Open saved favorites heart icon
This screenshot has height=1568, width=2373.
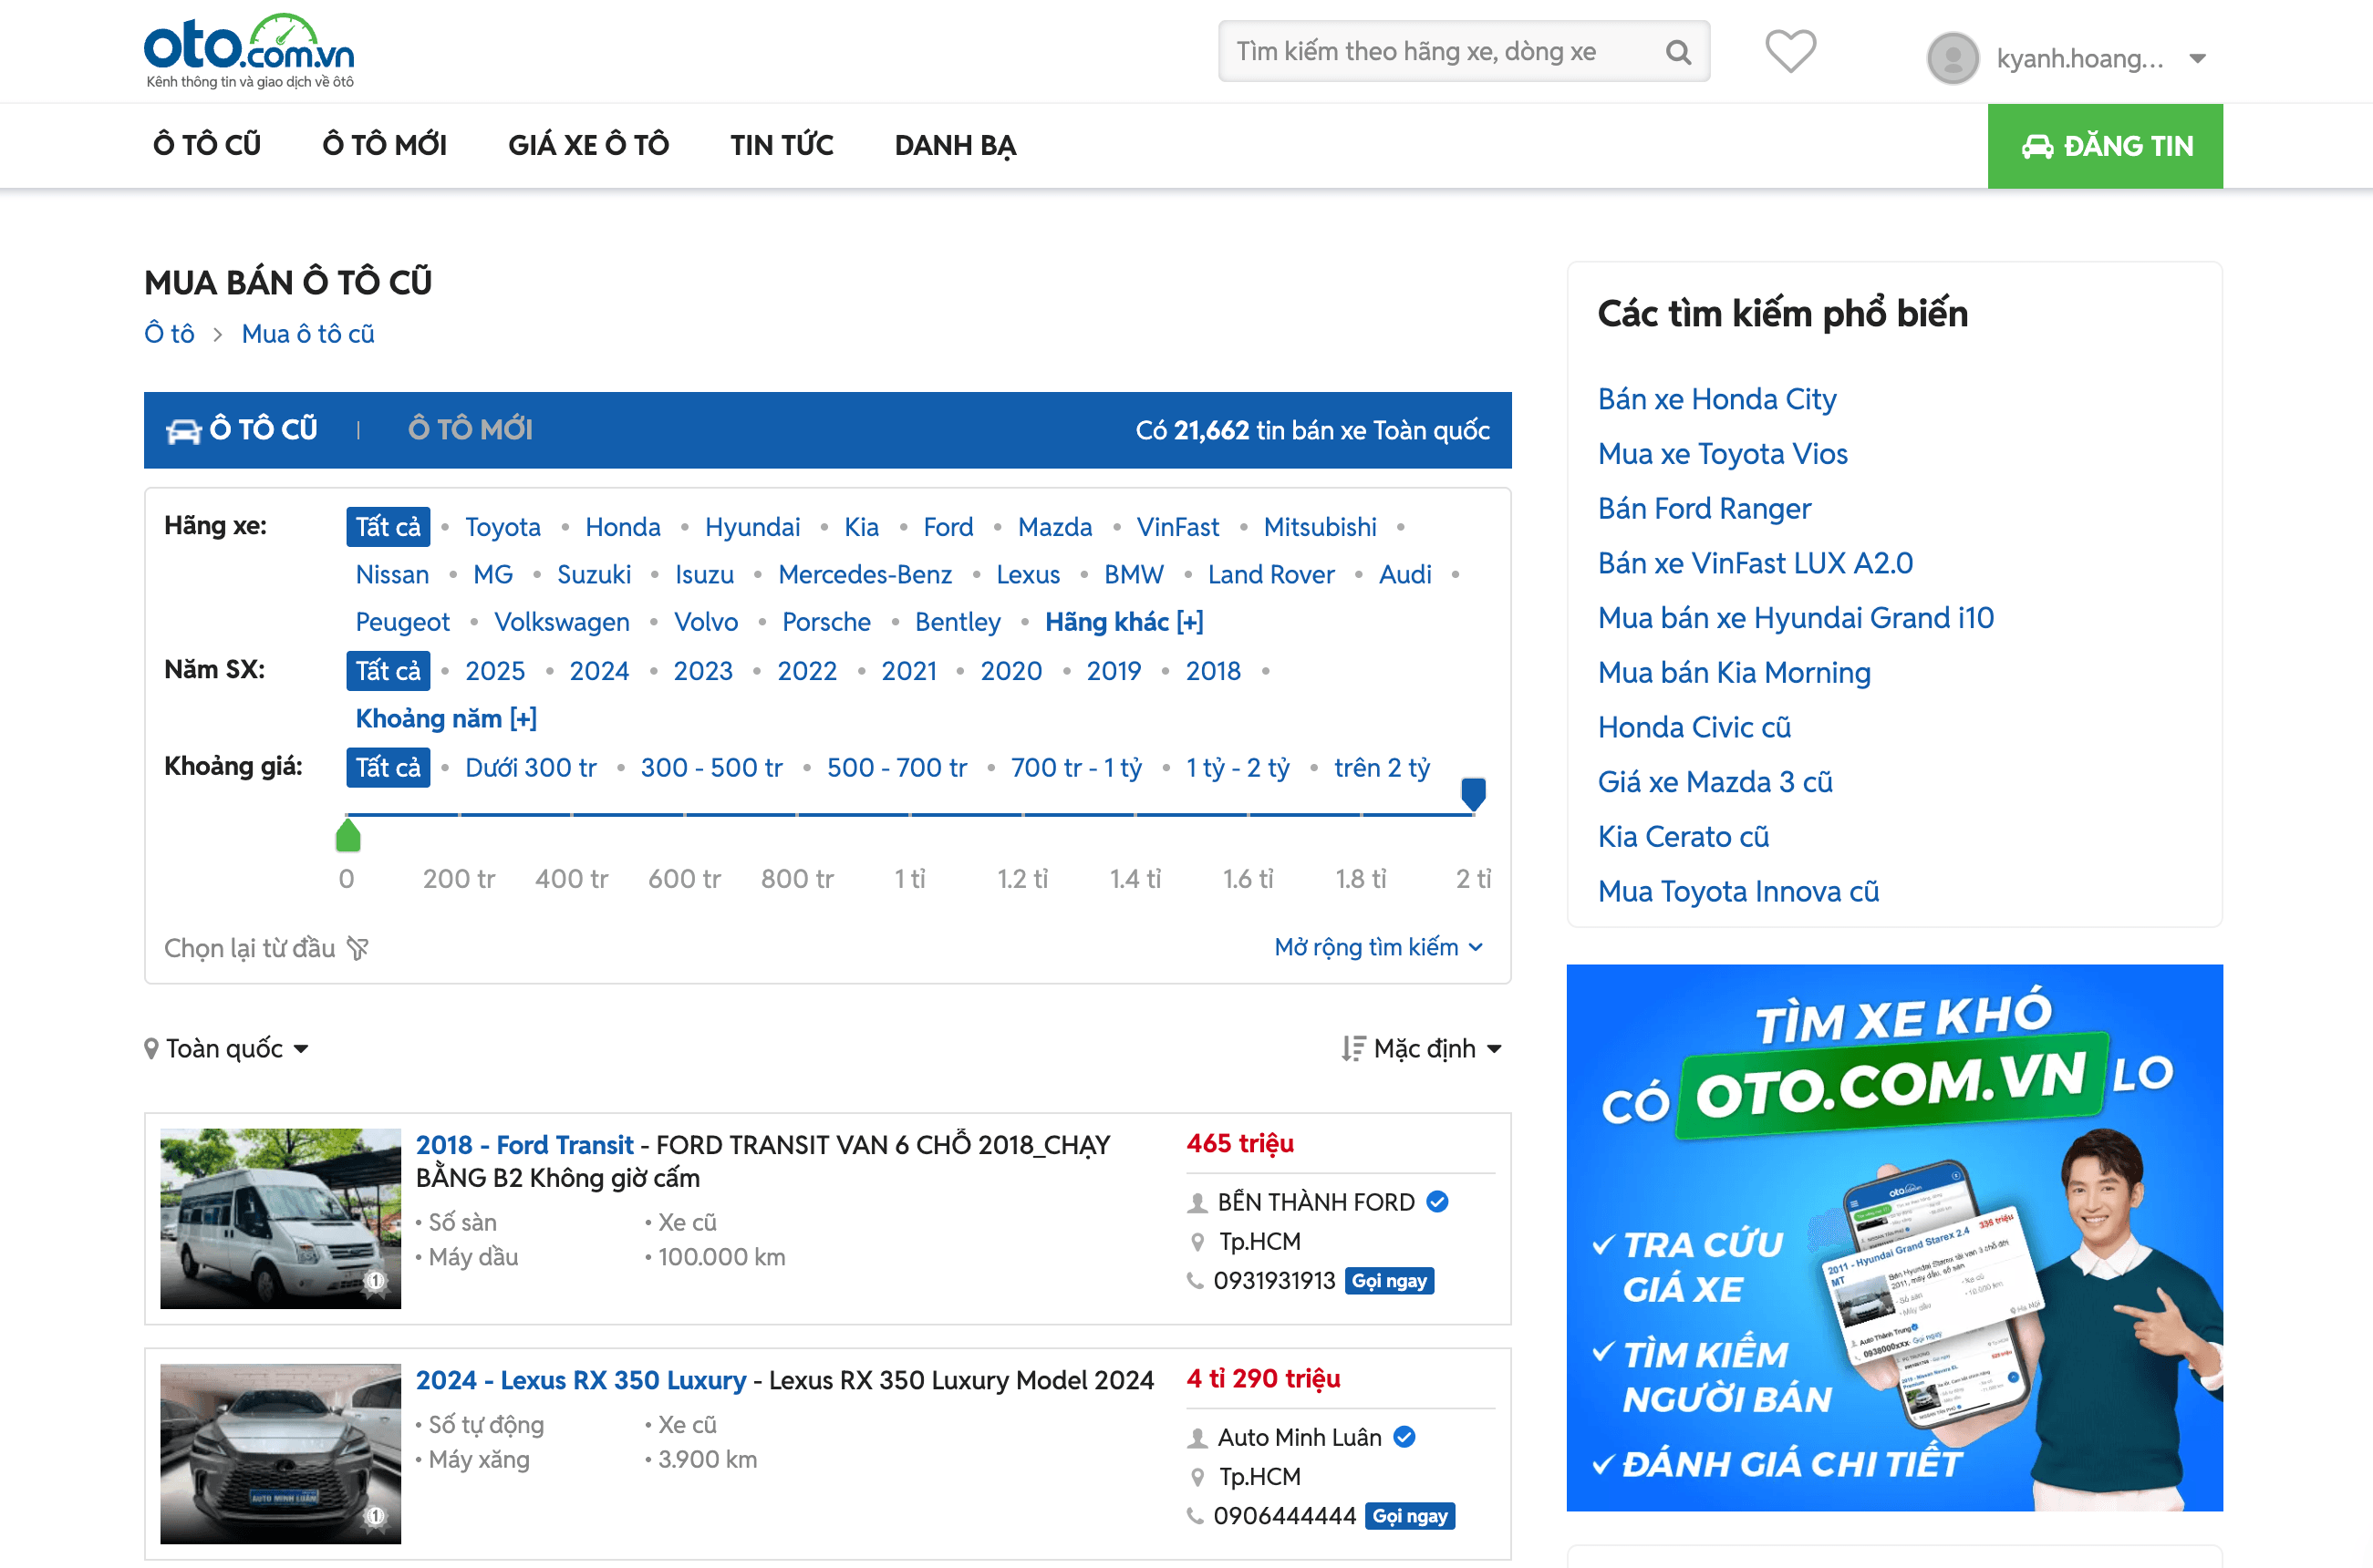tap(1789, 51)
